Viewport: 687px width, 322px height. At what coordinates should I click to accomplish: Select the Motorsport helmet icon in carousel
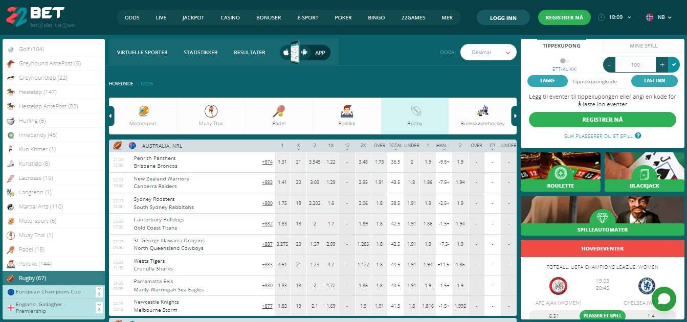click(143, 111)
